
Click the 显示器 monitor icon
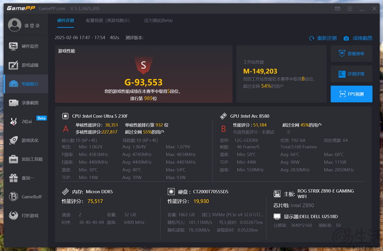coord(277,217)
